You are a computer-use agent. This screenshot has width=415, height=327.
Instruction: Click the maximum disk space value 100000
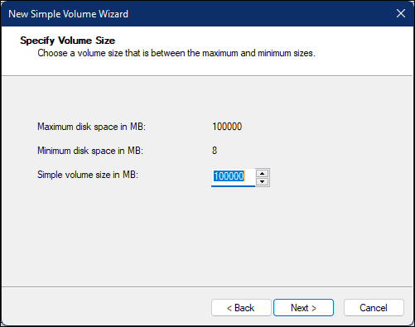tap(227, 127)
